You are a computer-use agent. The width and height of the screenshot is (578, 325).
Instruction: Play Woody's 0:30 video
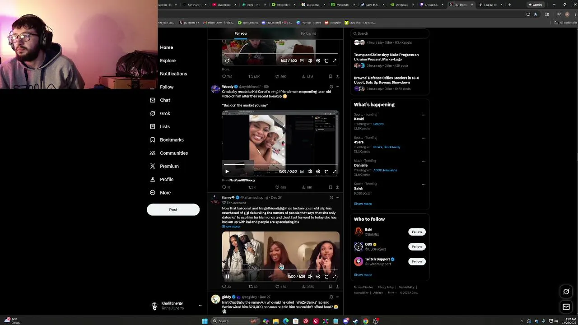coord(227,172)
